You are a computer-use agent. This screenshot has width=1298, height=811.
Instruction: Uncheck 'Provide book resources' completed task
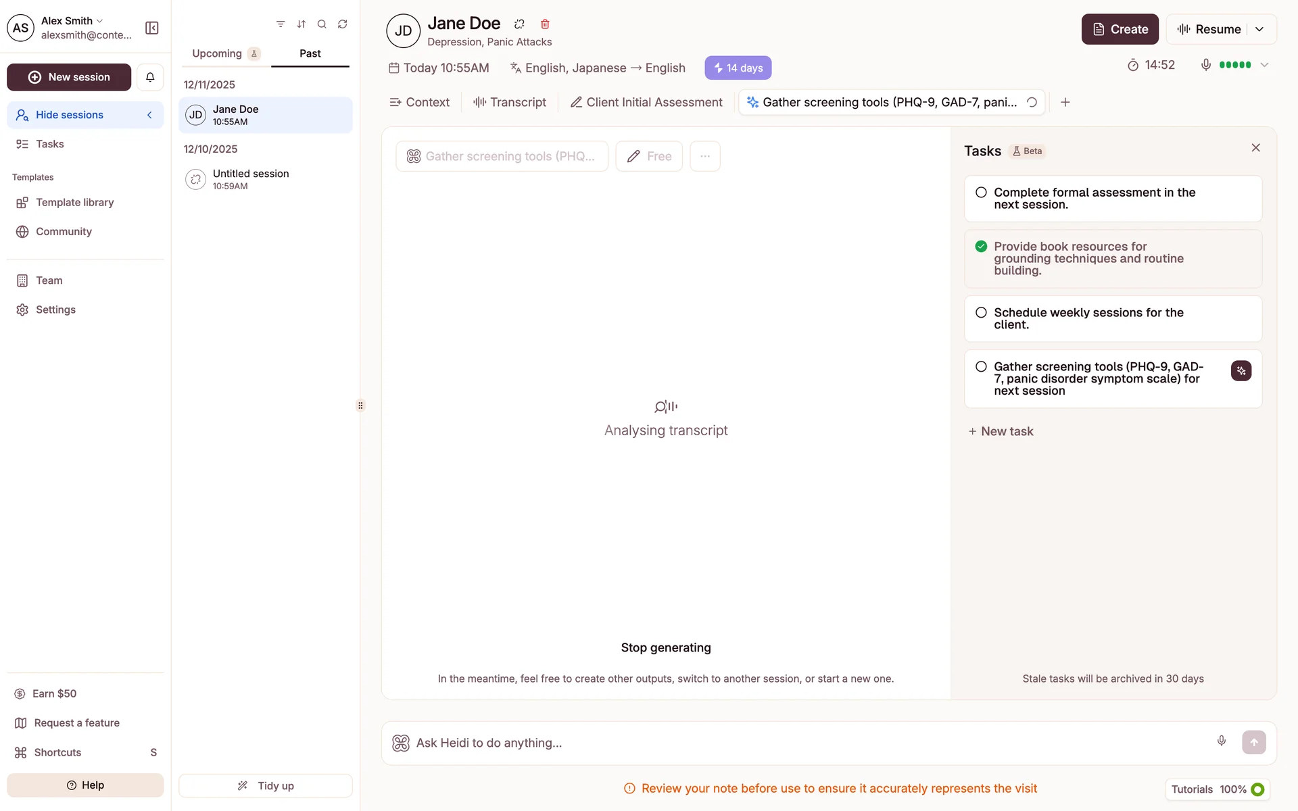[981, 247]
